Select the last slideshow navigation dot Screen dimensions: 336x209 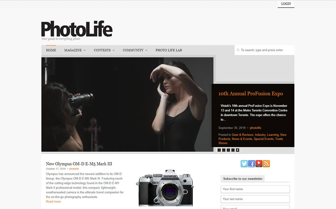pyautogui.click(x=237, y=149)
